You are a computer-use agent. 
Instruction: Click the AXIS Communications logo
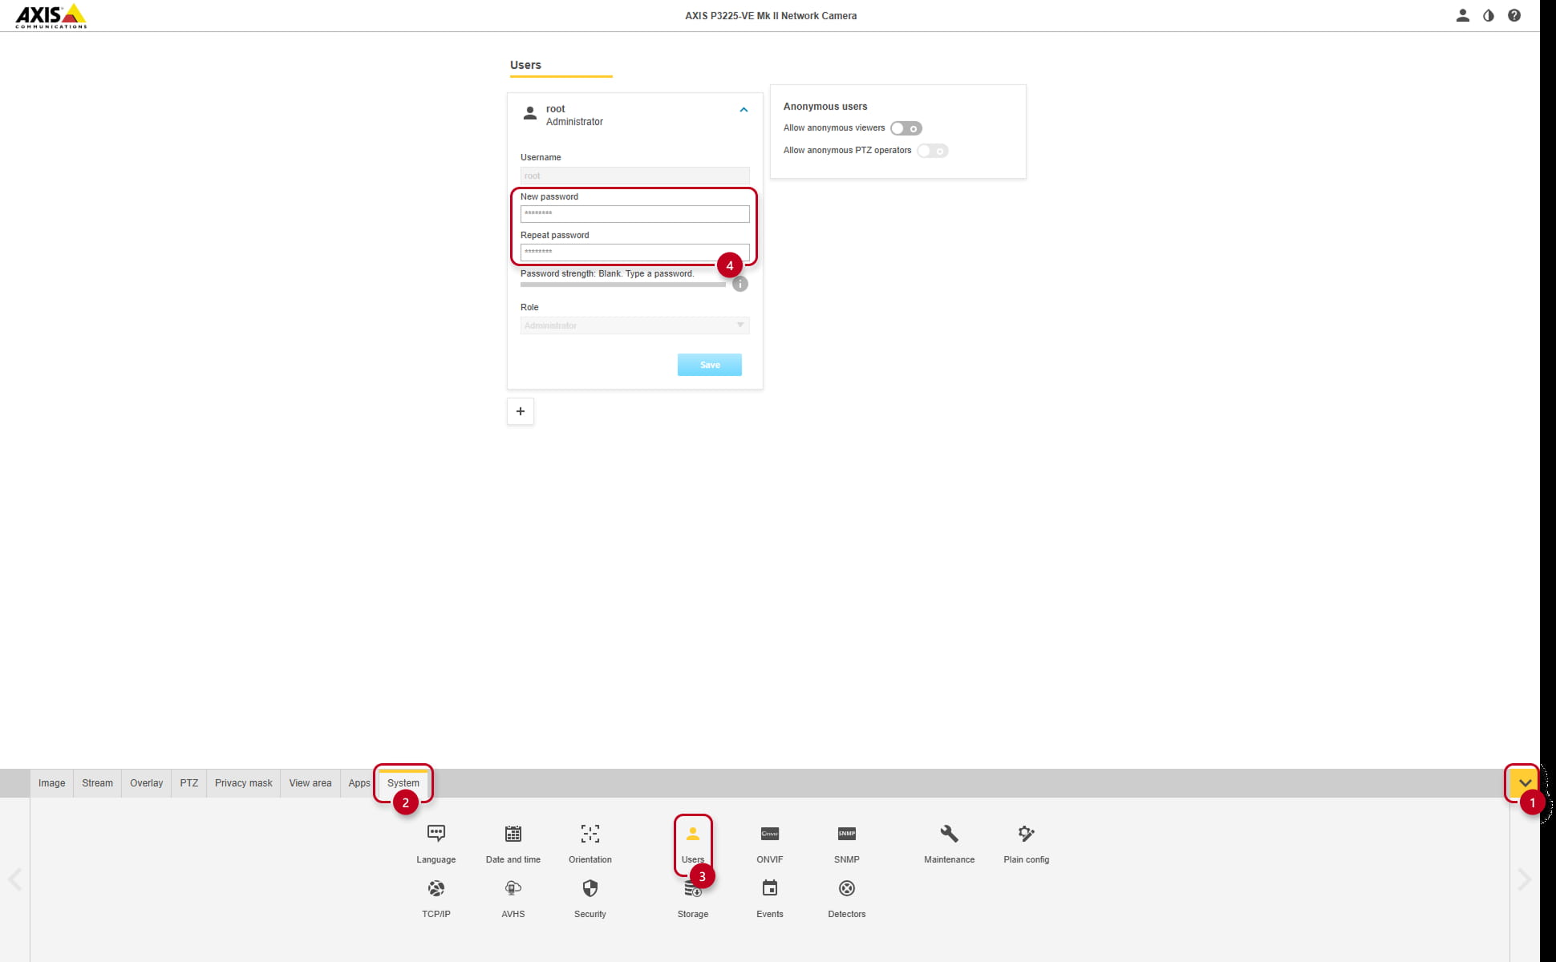click(51, 16)
